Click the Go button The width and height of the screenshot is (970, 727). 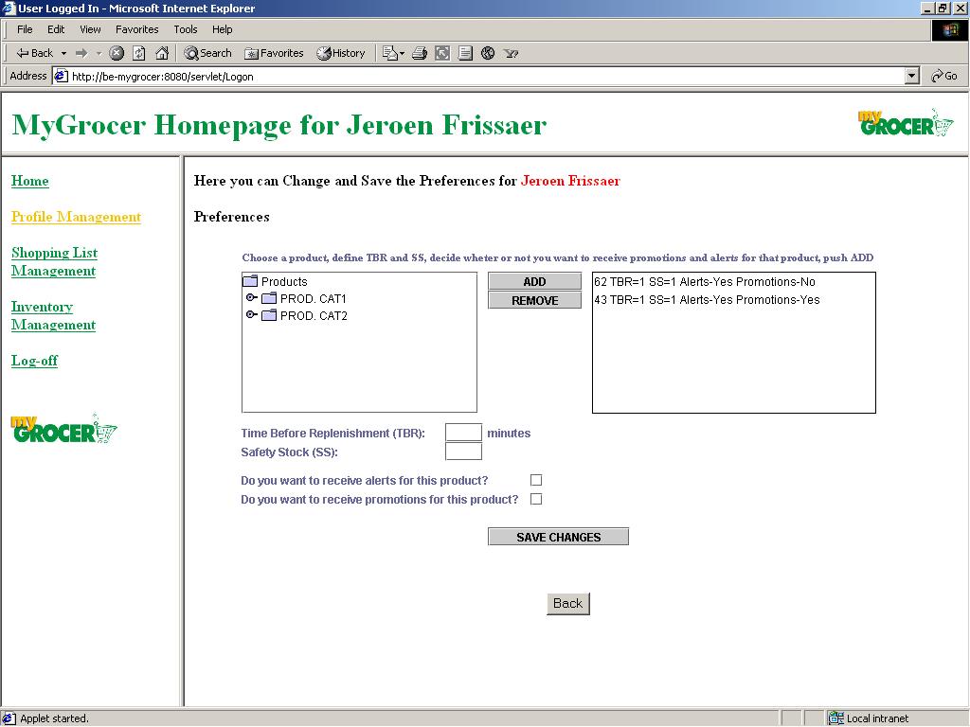click(x=944, y=76)
